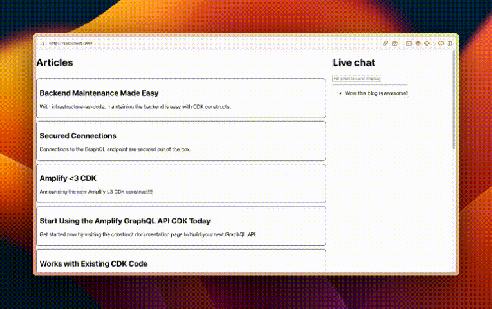This screenshot has height=309, width=492.
Task: Click the camera screenshot icon in toolbar
Action: pos(395,43)
